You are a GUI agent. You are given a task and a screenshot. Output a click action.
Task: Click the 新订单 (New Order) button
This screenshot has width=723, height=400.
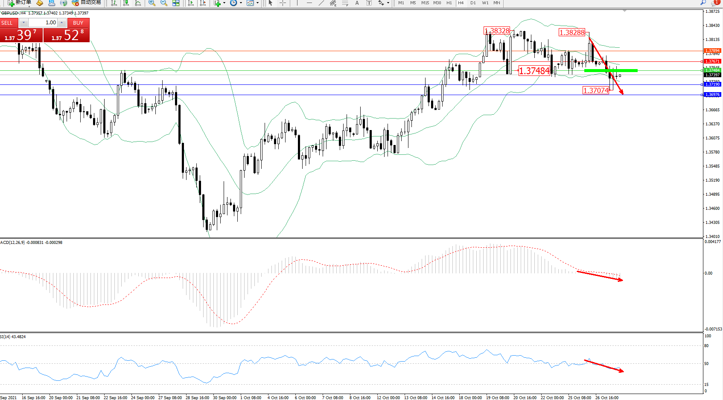[x=20, y=3]
